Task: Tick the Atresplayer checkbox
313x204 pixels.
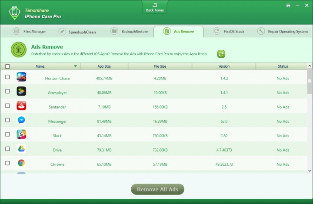Action: coord(7,91)
